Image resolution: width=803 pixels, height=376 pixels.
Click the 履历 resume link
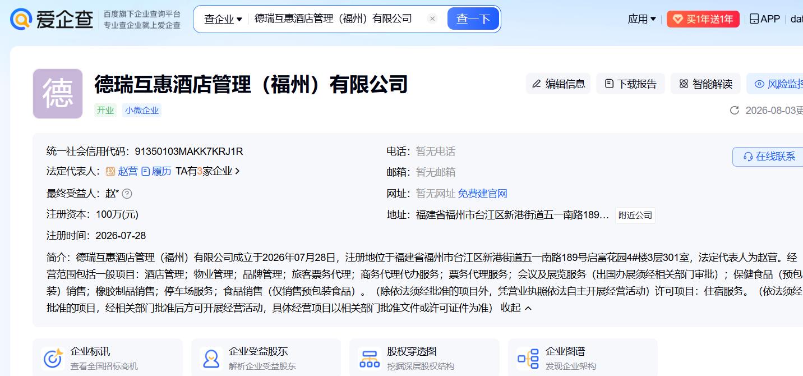tap(156, 171)
